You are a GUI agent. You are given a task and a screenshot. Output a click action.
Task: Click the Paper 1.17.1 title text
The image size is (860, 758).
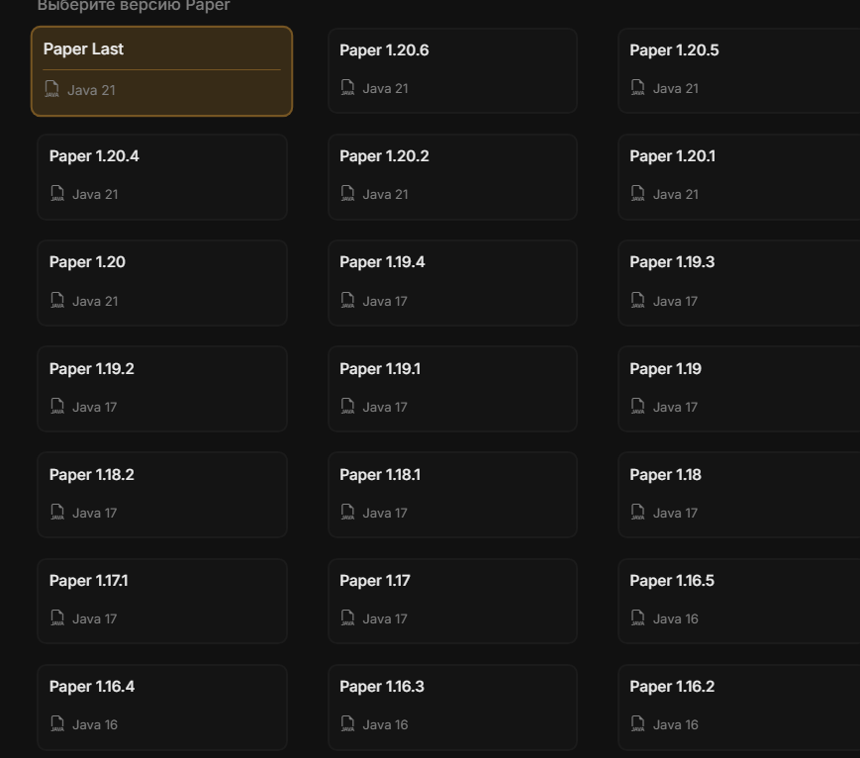pos(89,581)
